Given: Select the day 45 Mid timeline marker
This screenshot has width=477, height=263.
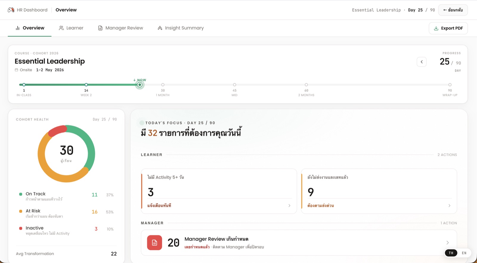Looking at the screenshot, I should [235, 85].
